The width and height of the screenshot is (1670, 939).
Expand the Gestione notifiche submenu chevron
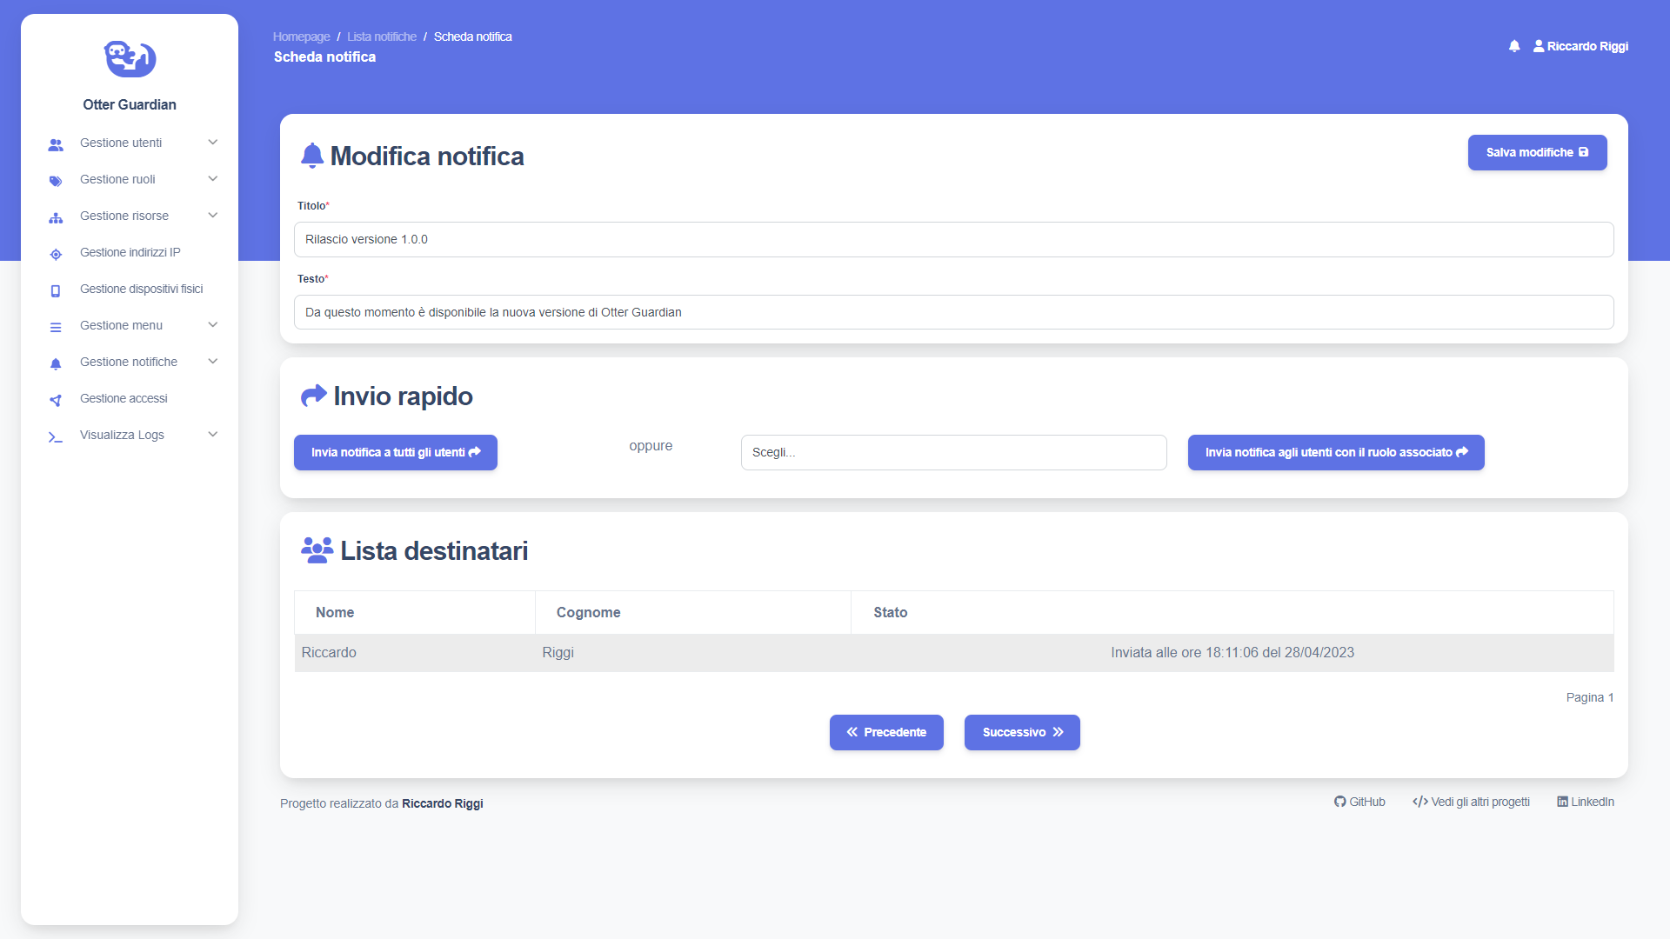point(212,362)
